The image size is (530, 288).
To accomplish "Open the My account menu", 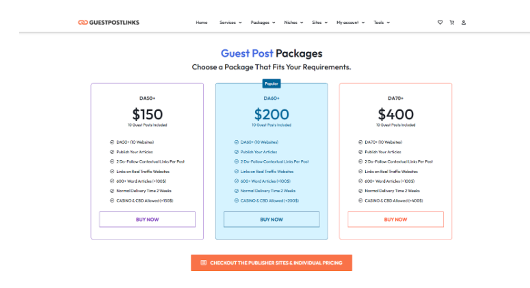I will (350, 23).
